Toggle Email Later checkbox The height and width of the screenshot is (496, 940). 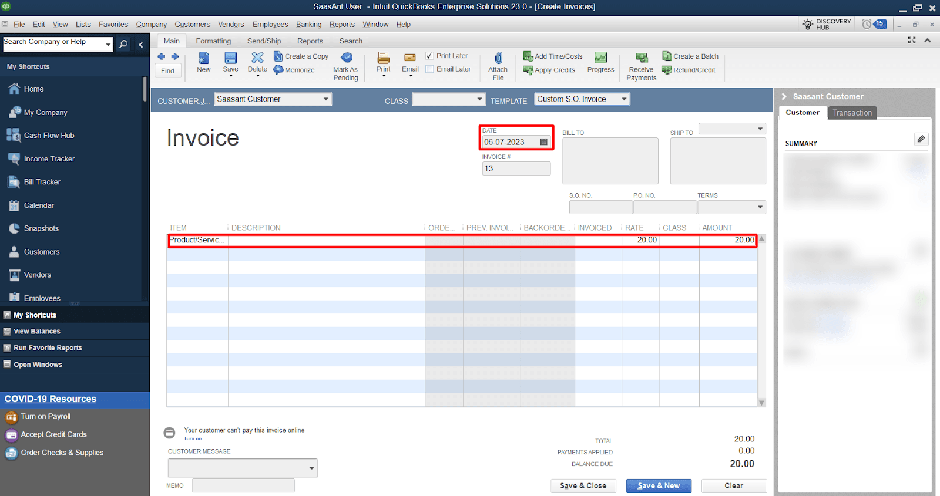[x=429, y=69]
